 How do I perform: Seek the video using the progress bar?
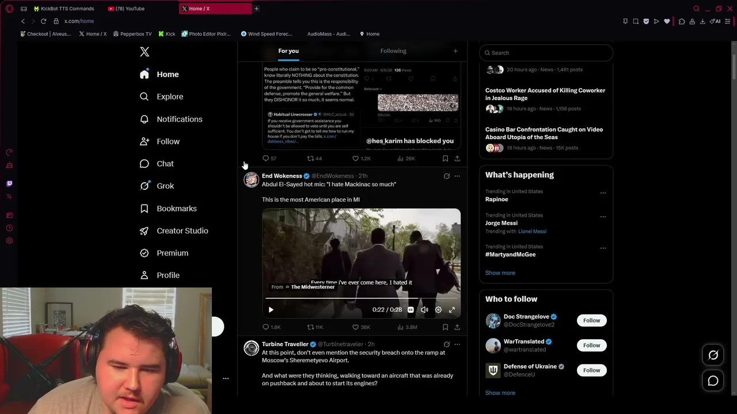(x=361, y=298)
